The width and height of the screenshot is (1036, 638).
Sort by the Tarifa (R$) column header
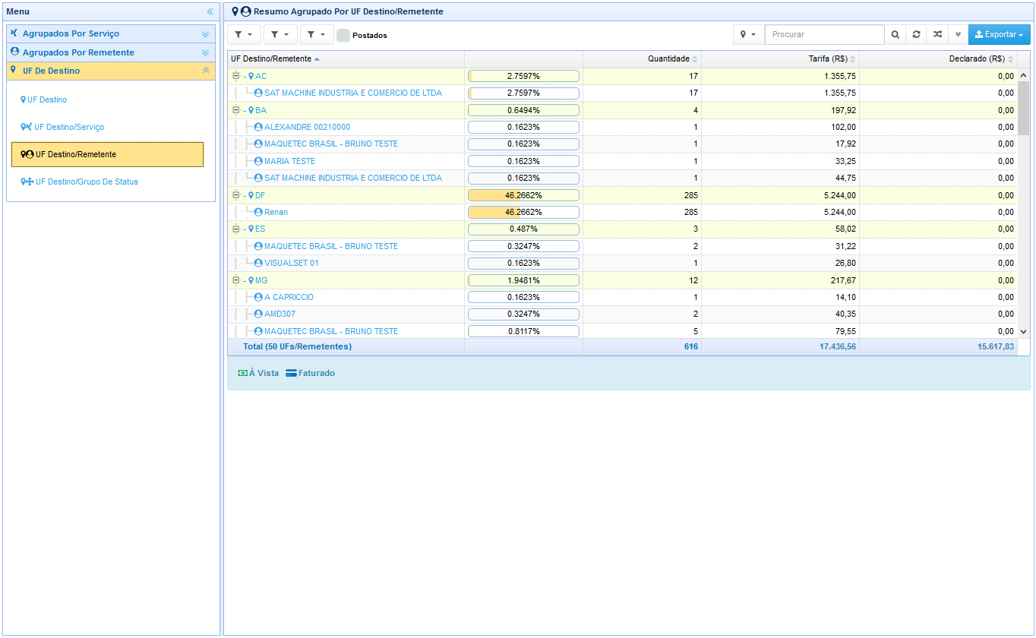click(x=781, y=59)
